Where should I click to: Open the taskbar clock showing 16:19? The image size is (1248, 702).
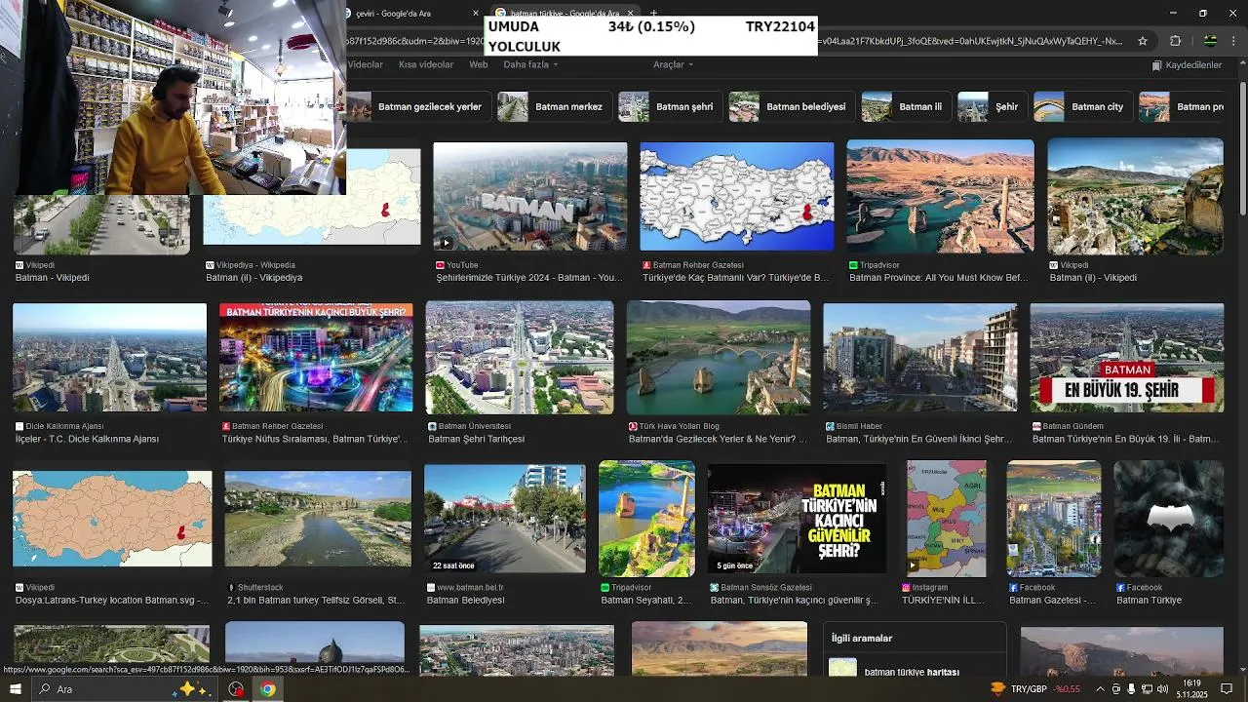[x=1191, y=689]
